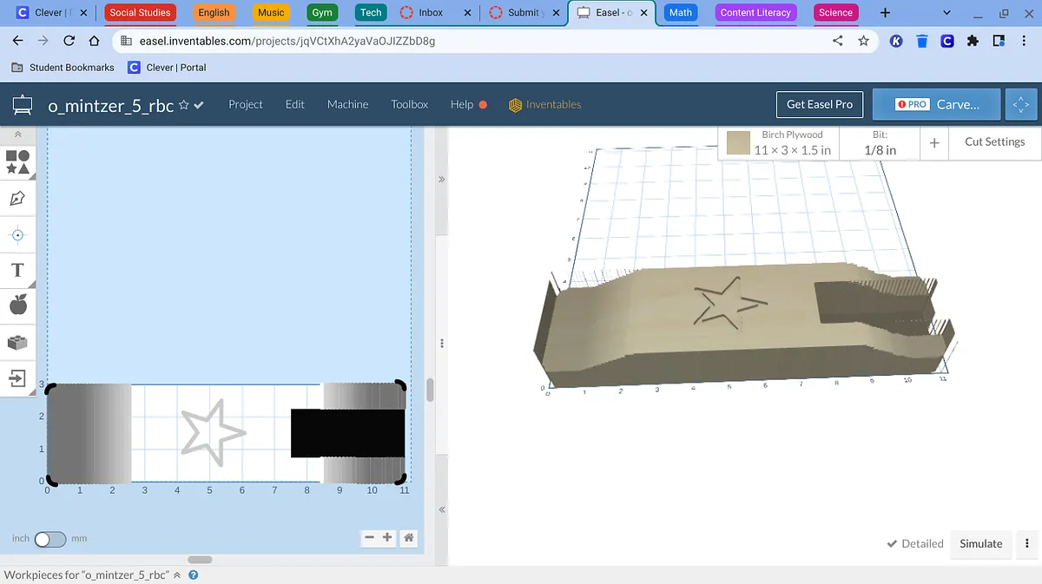Expand the Workpieces panel

(177, 574)
